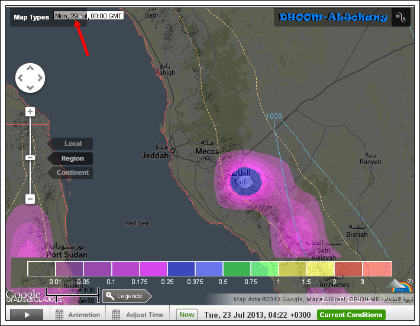Click the 1008 isobar pressure label
This screenshot has width=420, height=326.
tap(274, 116)
